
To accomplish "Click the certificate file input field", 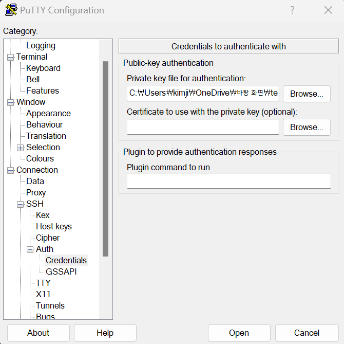I will [203, 127].
